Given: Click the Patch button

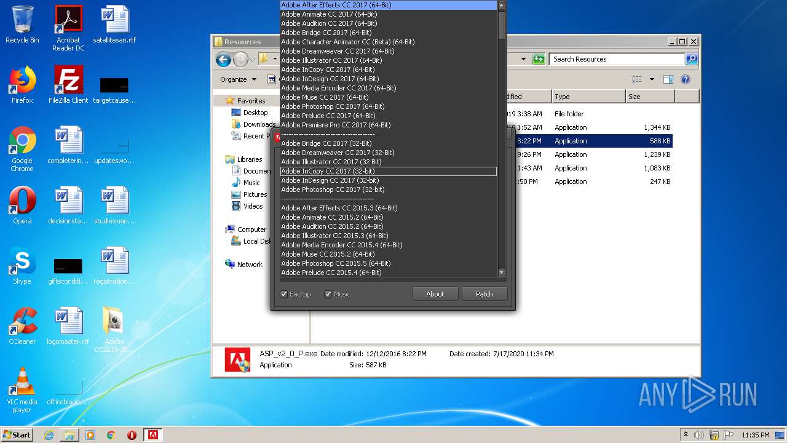Looking at the screenshot, I should [484, 294].
